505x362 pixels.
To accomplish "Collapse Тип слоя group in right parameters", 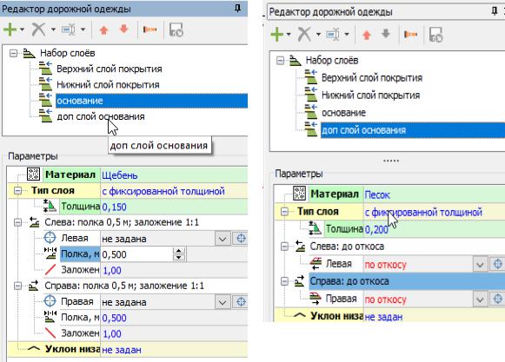I will 284,212.
